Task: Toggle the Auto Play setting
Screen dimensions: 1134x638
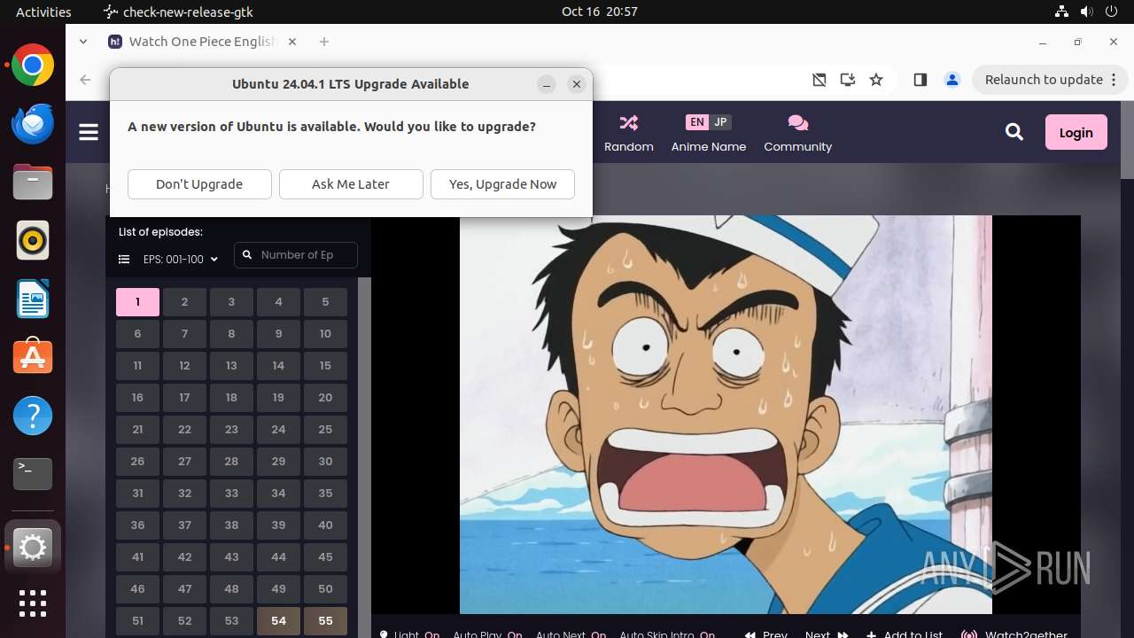Action: pos(488,634)
